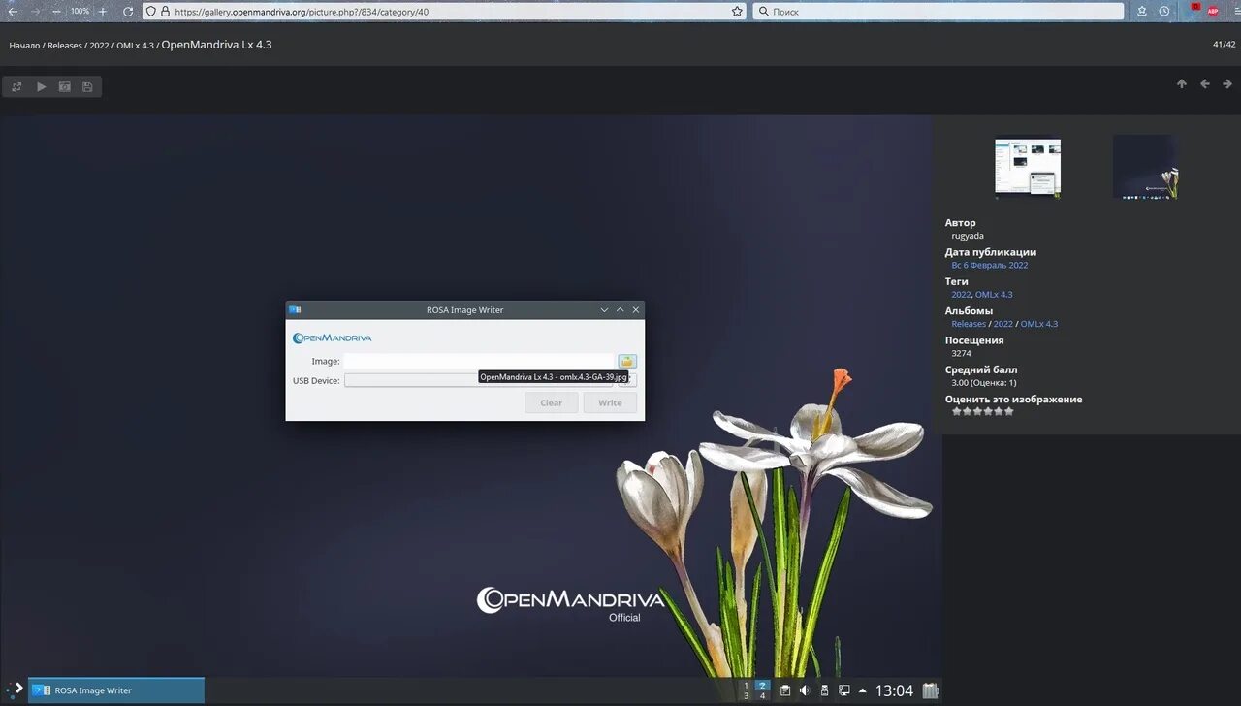Rate the image using the last star

[x=1008, y=411]
